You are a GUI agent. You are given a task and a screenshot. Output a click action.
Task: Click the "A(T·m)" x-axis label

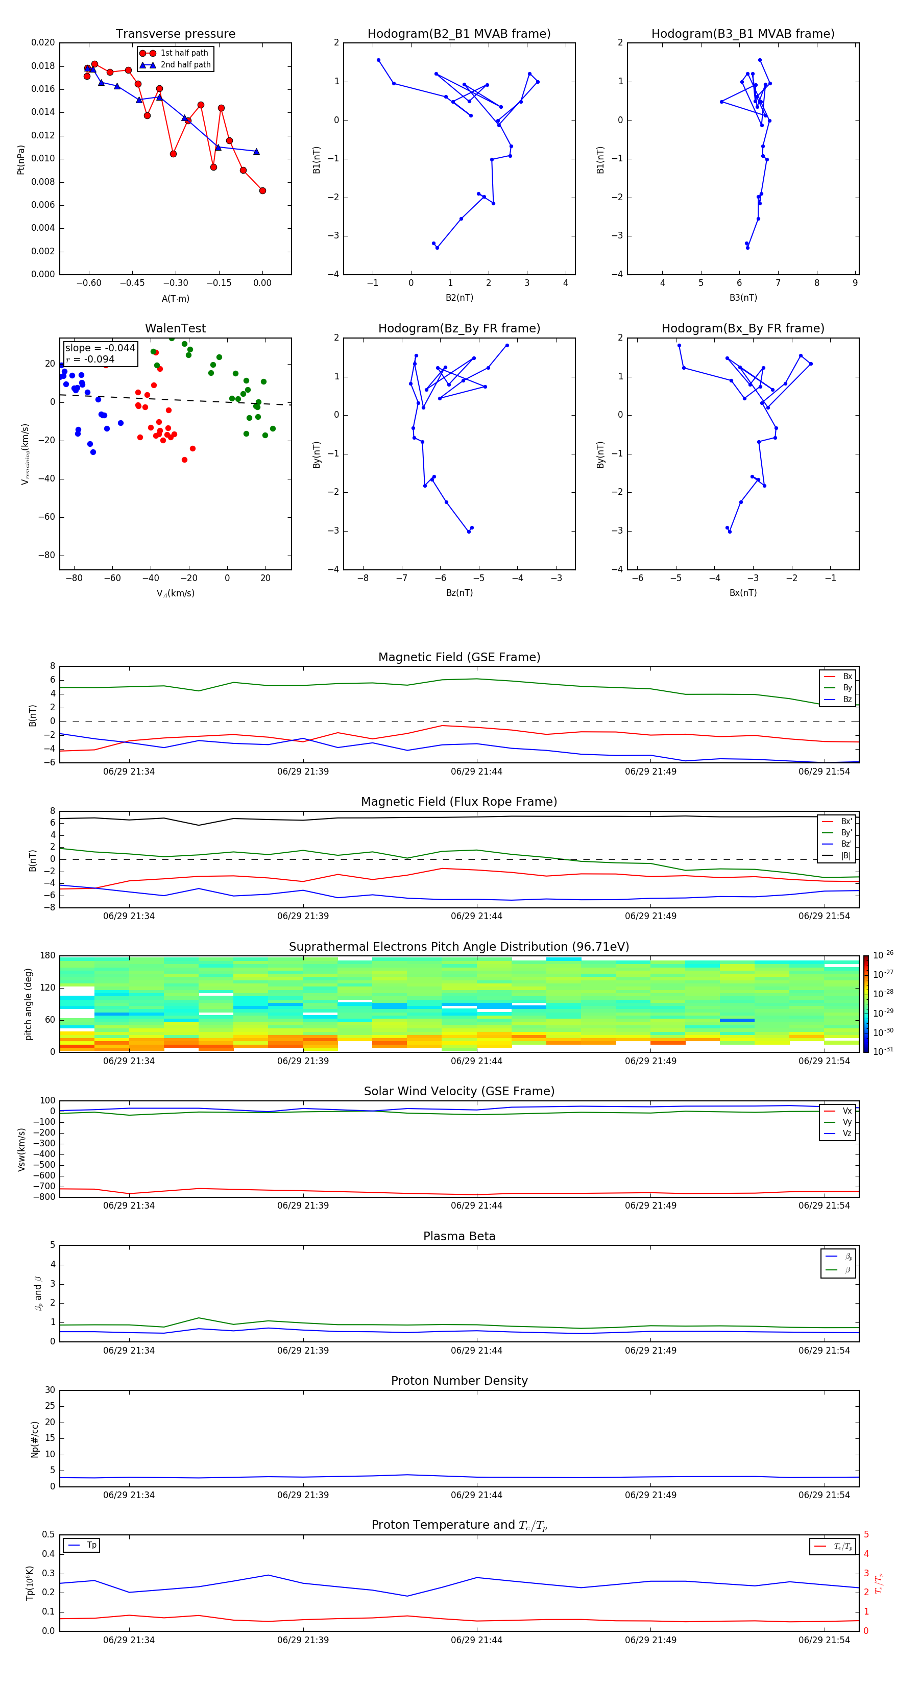[175, 298]
